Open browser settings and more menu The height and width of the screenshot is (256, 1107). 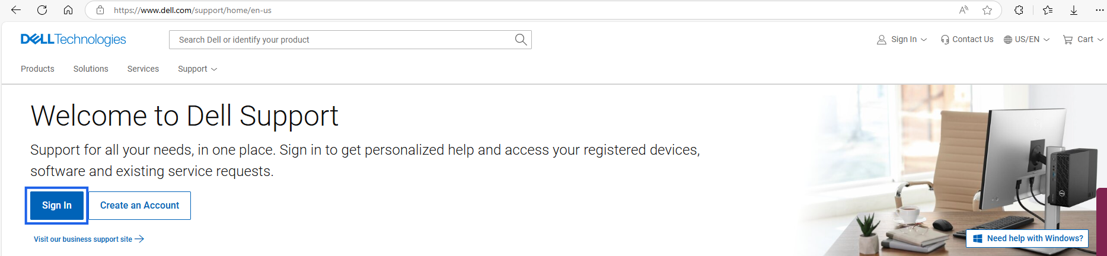(1099, 10)
